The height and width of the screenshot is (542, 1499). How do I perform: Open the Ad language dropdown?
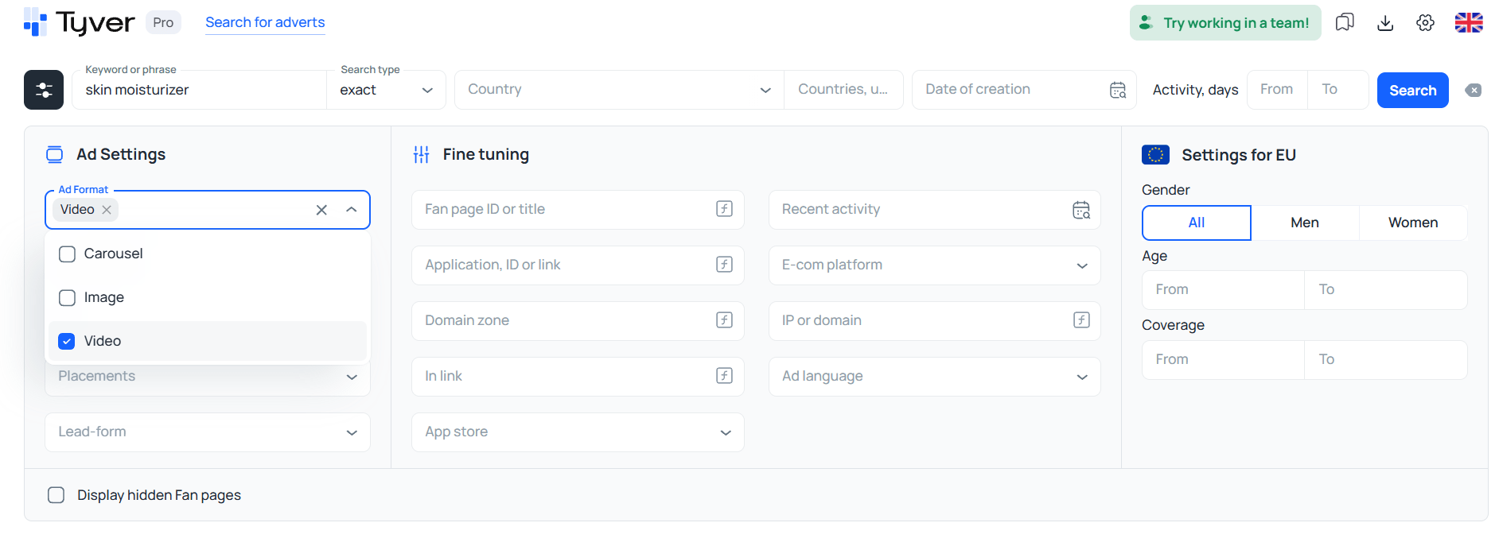point(935,377)
